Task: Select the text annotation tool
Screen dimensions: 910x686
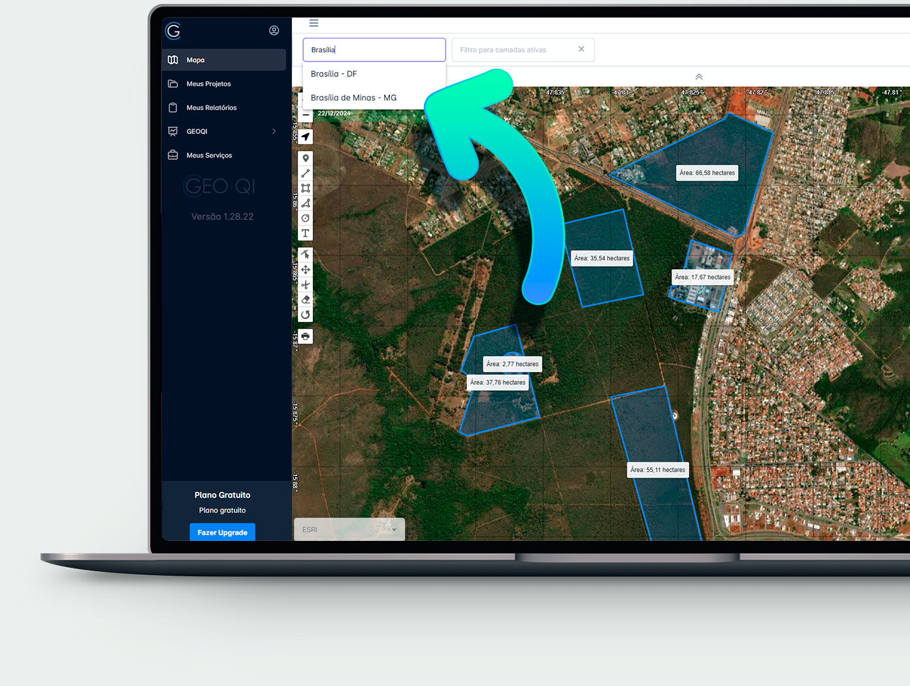Action: tap(306, 233)
